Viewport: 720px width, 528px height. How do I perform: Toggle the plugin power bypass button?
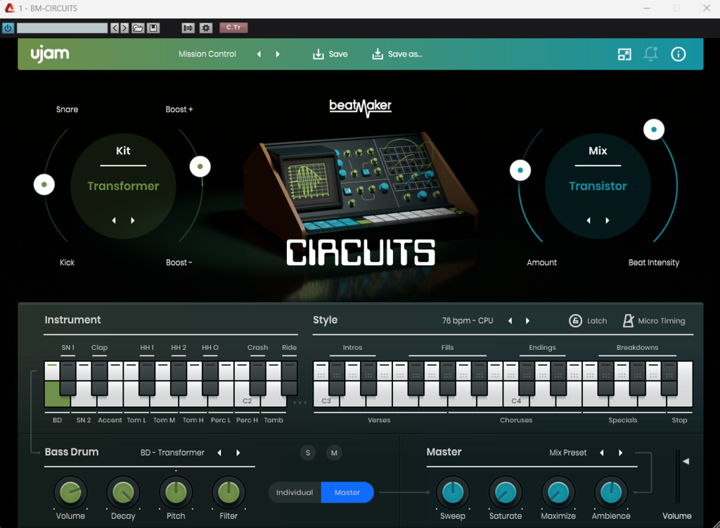8,28
